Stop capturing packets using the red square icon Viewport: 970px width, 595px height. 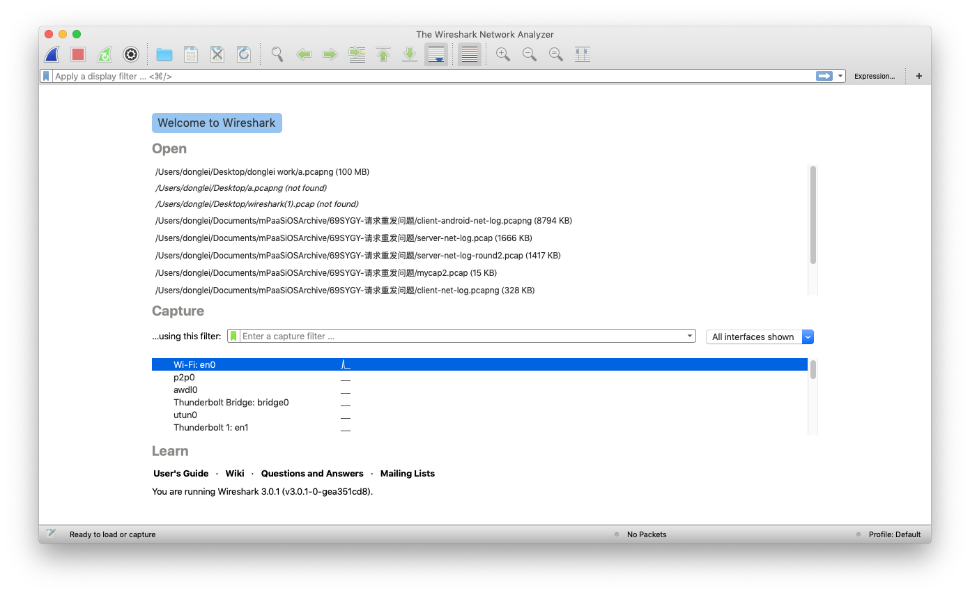[x=78, y=54]
